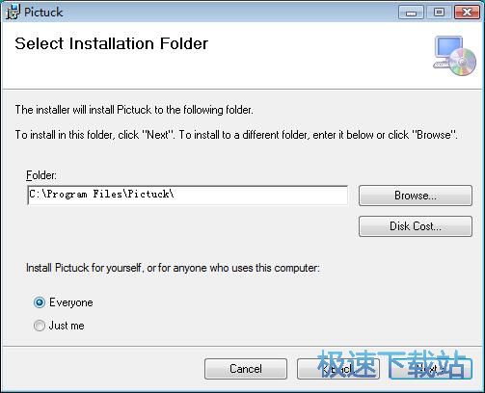Click the Pictuck installer icon in title bar
The width and height of the screenshot is (485, 393).
click(13, 12)
